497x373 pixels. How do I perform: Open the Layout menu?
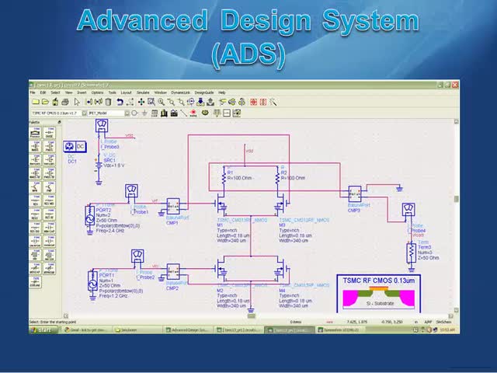(126, 92)
